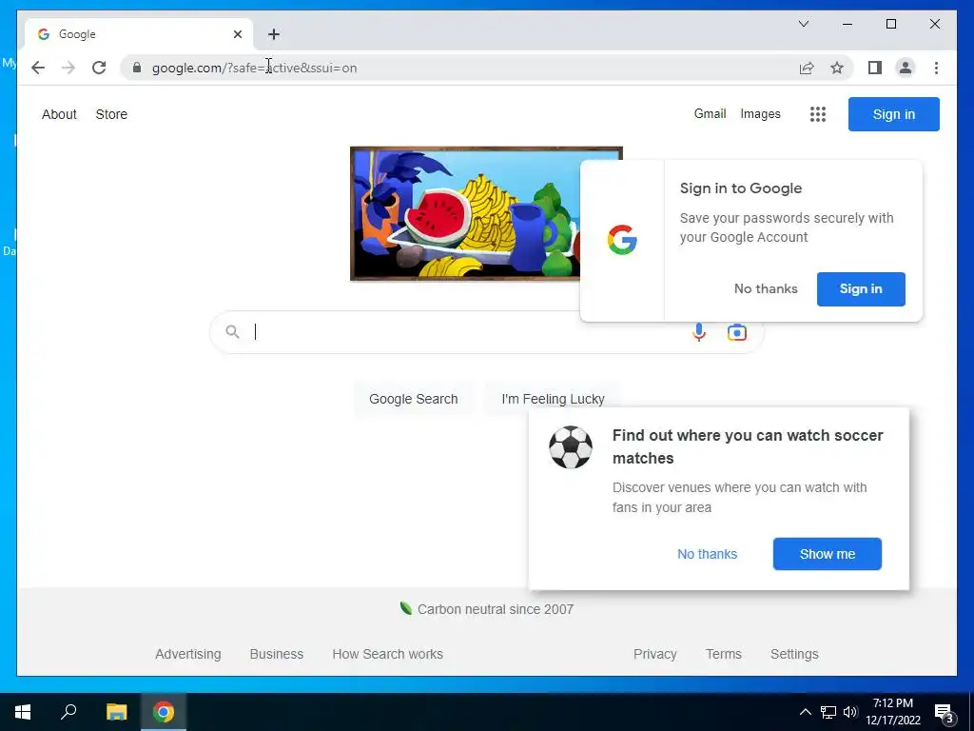Click the I'm Feeling Lucky button

(553, 399)
